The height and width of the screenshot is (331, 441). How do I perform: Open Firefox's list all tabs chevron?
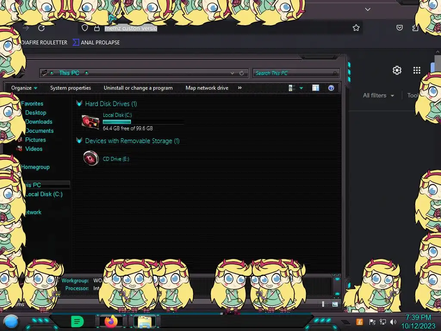368,9
